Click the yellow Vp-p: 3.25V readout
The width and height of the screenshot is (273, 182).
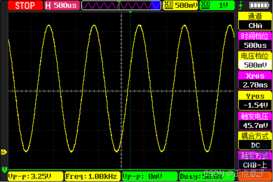[x=35, y=177]
